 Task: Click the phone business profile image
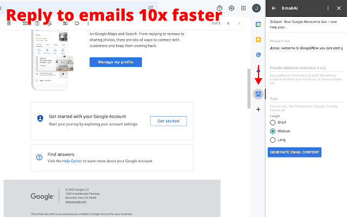53,60
